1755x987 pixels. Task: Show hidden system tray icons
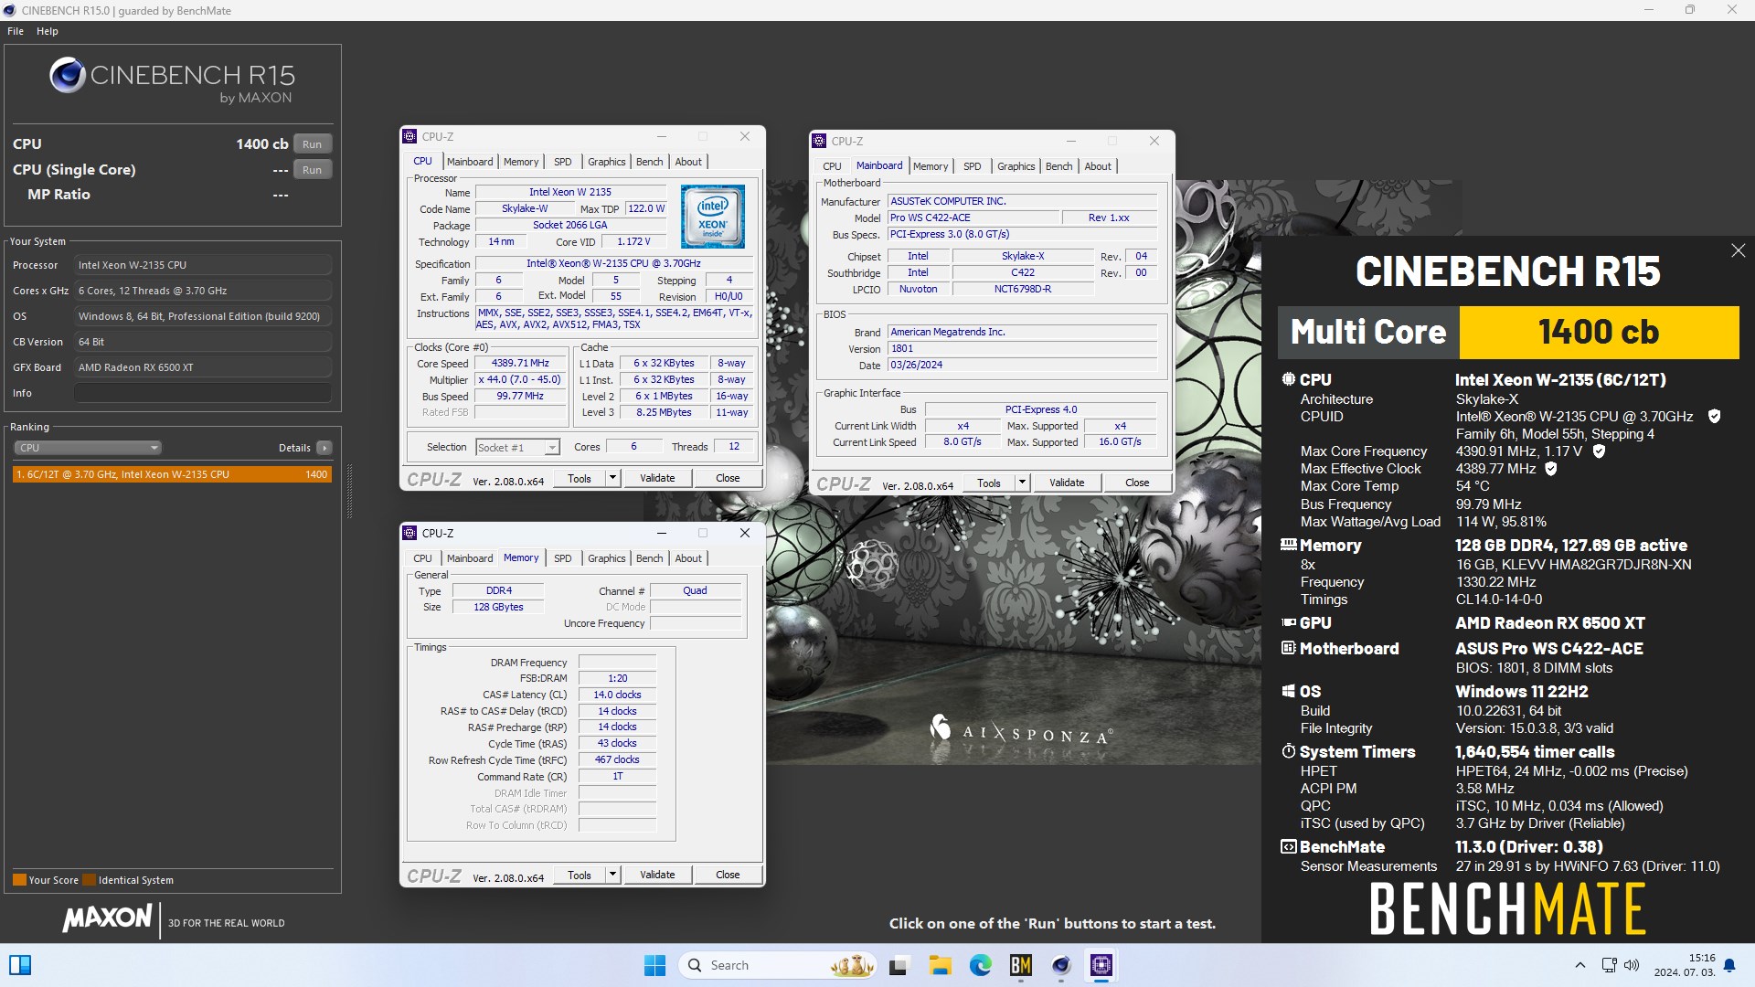(x=1579, y=965)
